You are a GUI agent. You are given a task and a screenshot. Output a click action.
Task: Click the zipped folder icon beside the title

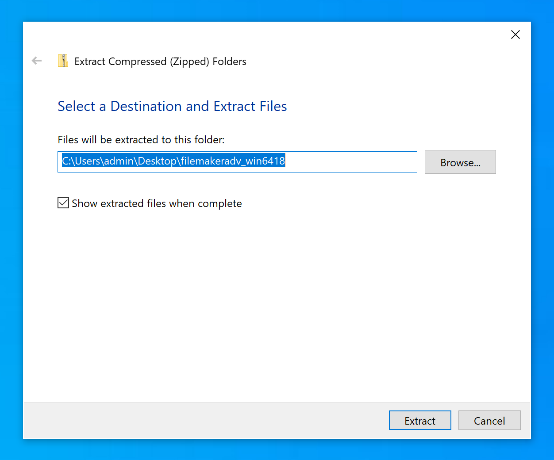point(63,61)
